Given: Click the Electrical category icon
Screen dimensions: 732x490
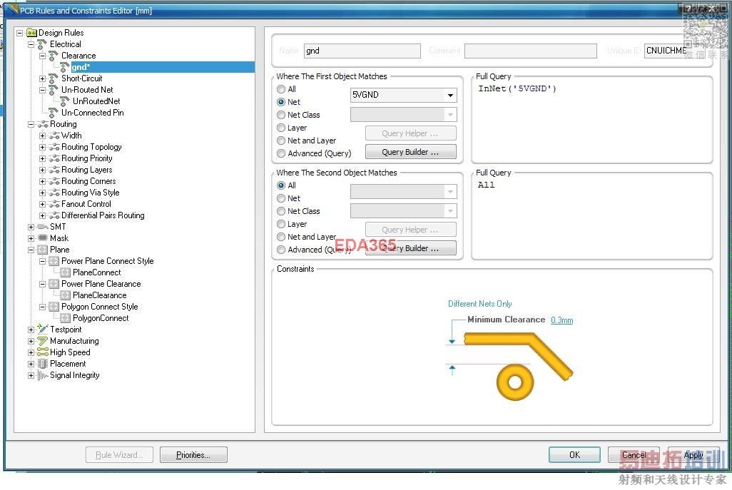Looking at the screenshot, I should [43, 44].
